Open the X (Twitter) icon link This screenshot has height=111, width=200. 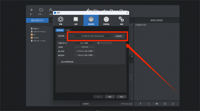149,104
